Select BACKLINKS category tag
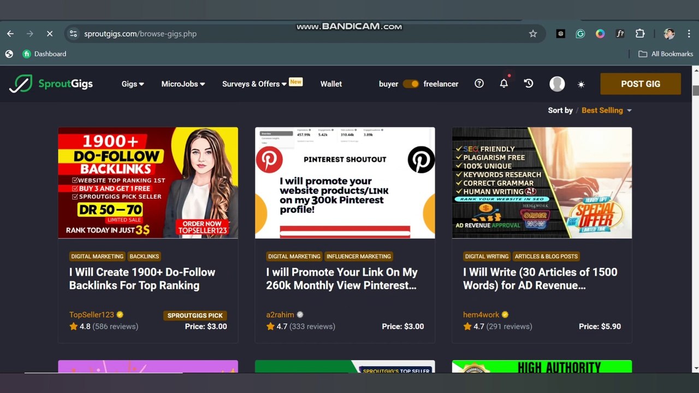 click(144, 256)
